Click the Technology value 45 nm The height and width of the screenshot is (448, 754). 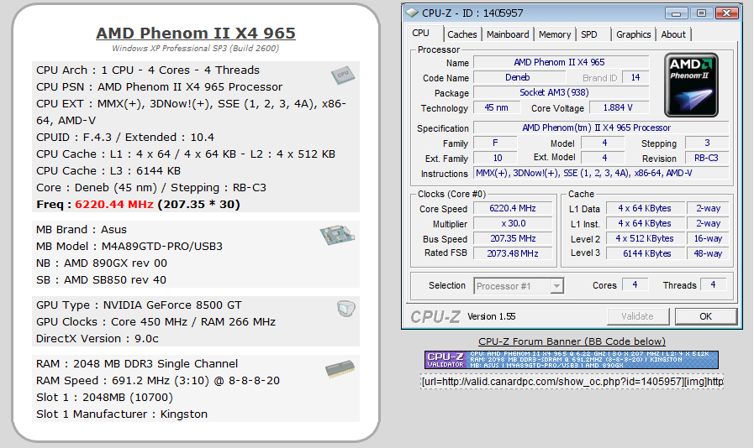[x=497, y=107]
